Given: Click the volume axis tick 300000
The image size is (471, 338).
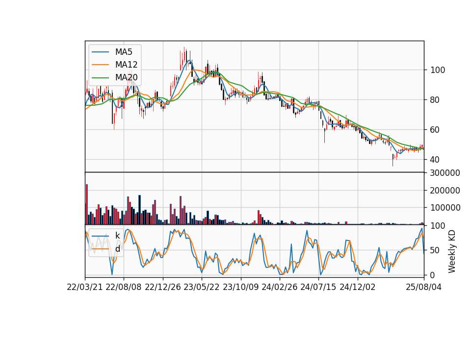Looking at the screenshot, I should [445, 173].
